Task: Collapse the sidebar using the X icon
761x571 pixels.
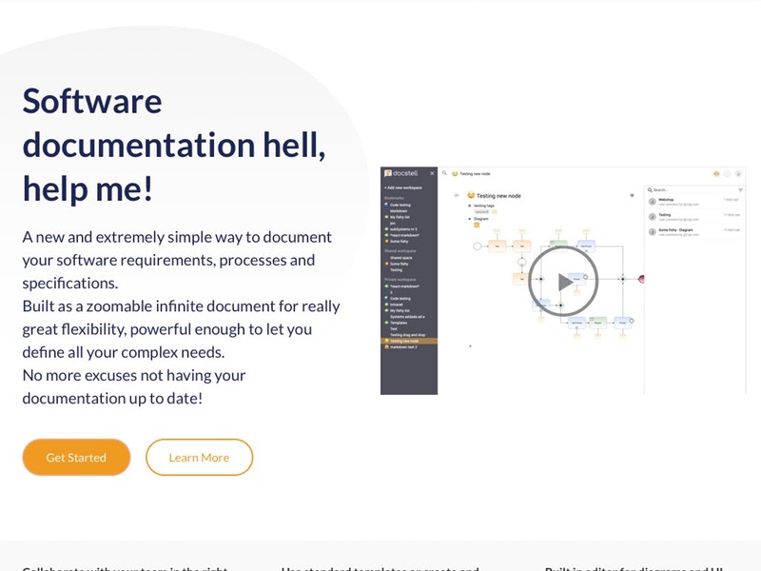Action: (432, 172)
